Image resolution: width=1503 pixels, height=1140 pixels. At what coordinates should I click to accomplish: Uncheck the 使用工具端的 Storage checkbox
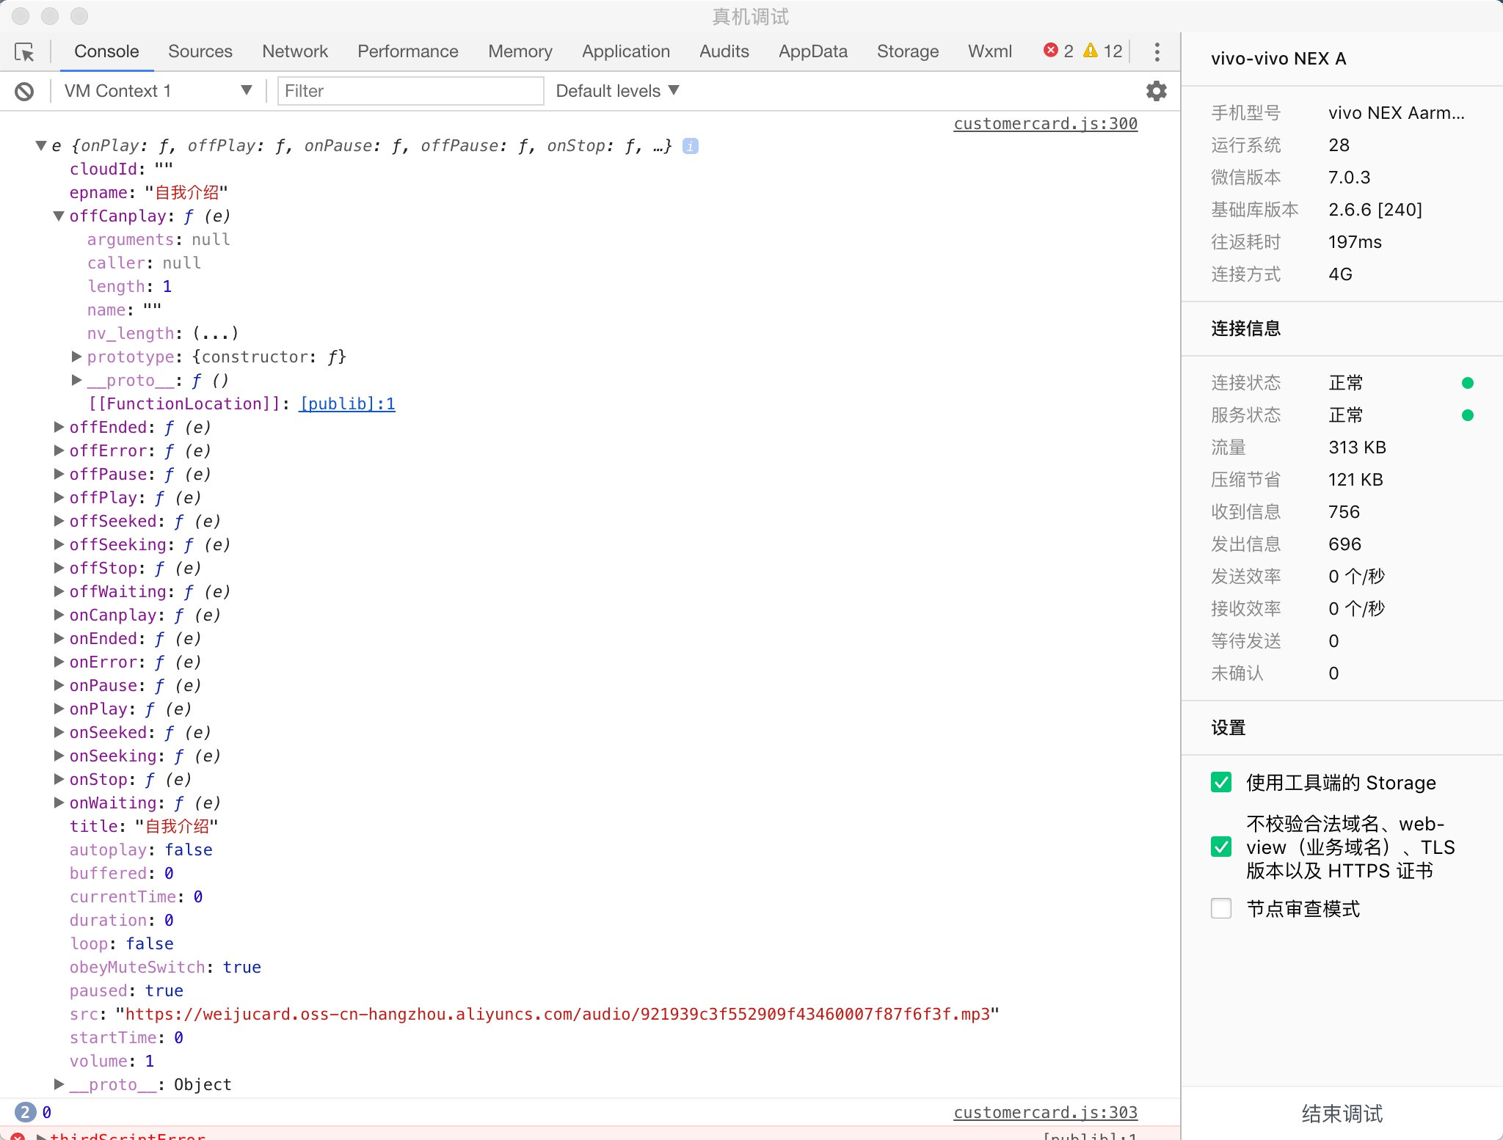pyautogui.click(x=1221, y=782)
